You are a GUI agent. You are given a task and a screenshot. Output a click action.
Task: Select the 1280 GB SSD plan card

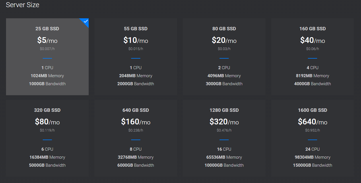224,138
